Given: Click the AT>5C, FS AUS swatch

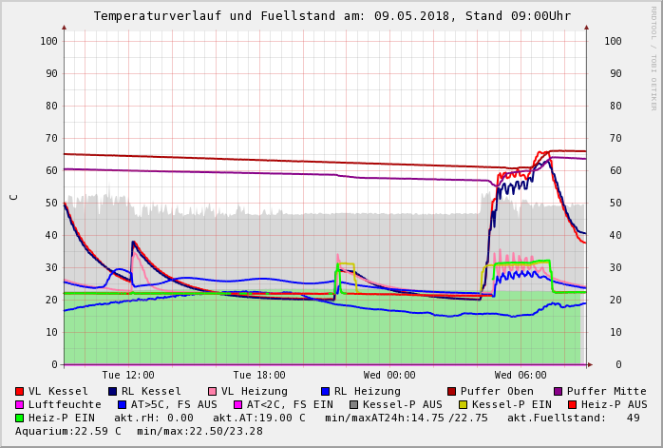Looking at the screenshot, I should pos(123,405).
